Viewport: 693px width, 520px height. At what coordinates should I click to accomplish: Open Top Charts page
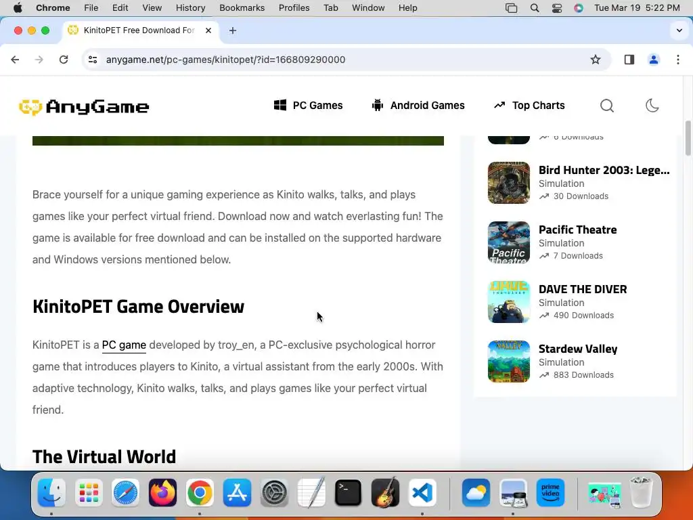(529, 105)
